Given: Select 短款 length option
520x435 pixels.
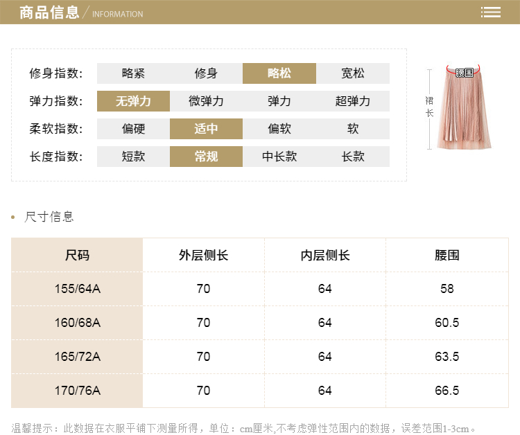Looking at the screenshot, I should coord(133,157).
